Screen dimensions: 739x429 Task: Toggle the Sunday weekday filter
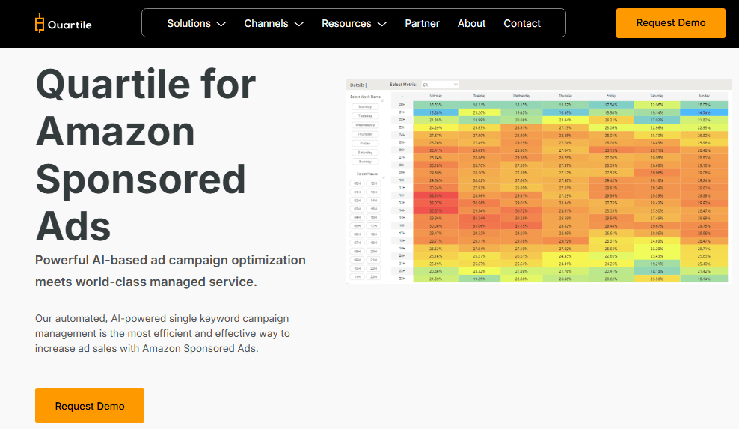(365, 161)
